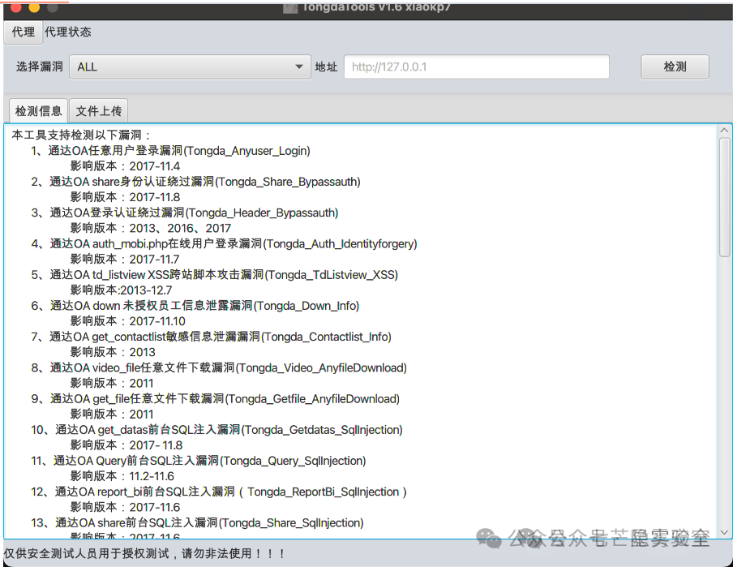This screenshot has height=567, width=733.
Task: Click the TongdaTools title bar icon
Action: 290,8
